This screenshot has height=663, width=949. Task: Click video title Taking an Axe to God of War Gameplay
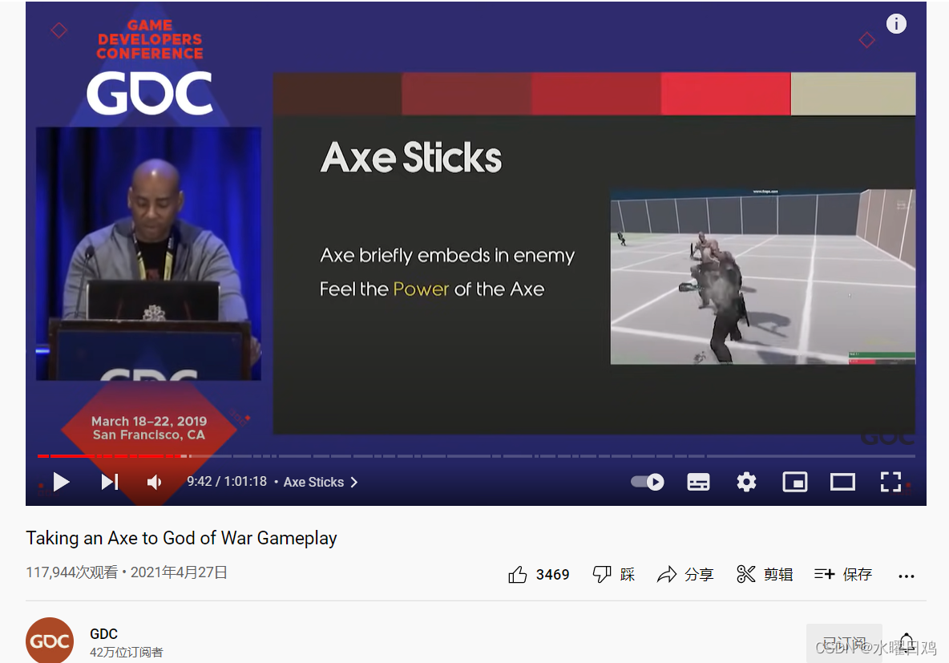(182, 538)
